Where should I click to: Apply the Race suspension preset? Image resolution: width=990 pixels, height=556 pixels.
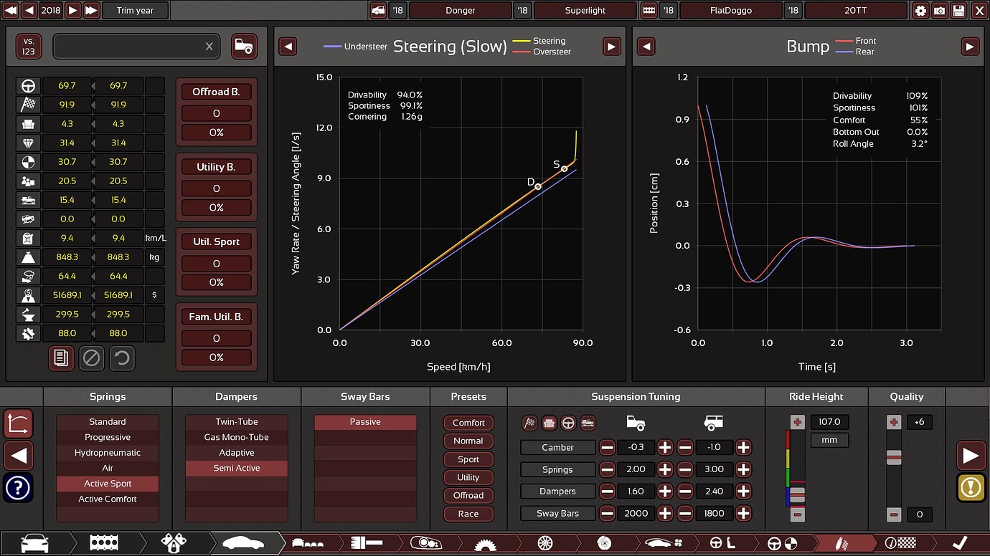tap(468, 514)
